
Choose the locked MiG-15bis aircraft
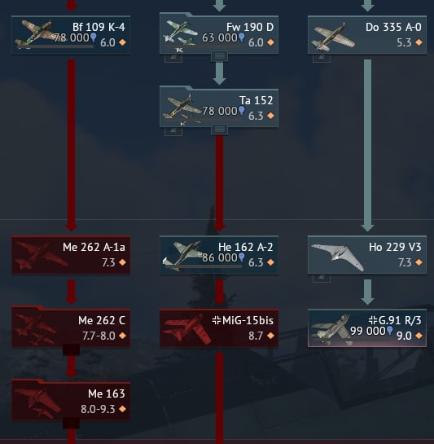tap(219, 328)
